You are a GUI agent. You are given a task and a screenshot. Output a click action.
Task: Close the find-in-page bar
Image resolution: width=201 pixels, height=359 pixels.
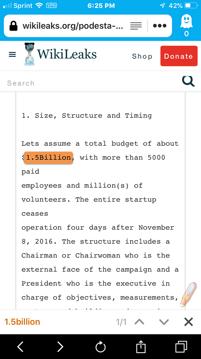(x=189, y=322)
